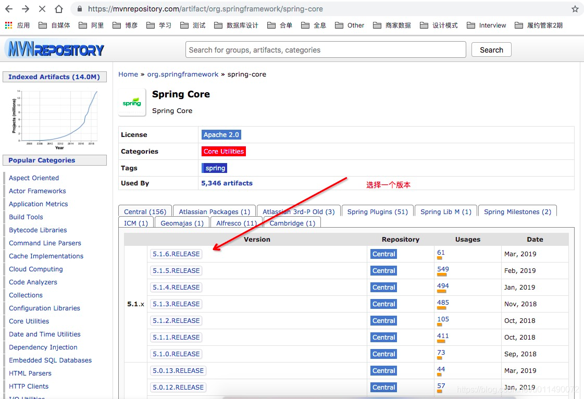This screenshot has width=584, height=399.
Task: Open the 商家数据 bookmark folder
Action: [x=392, y=26]
